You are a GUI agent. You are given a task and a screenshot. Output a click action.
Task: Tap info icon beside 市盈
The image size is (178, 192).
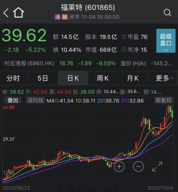pos(124,37)
